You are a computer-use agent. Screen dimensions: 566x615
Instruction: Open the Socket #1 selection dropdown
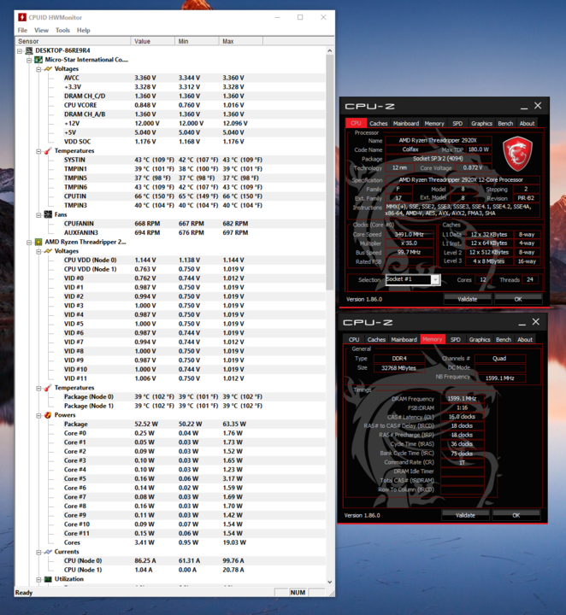(x=435, y=279)
